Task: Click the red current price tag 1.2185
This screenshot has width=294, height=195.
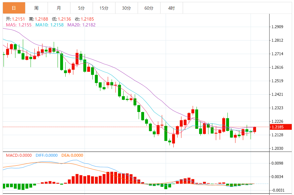Action: pyautogui.click(x=281, y=127)
